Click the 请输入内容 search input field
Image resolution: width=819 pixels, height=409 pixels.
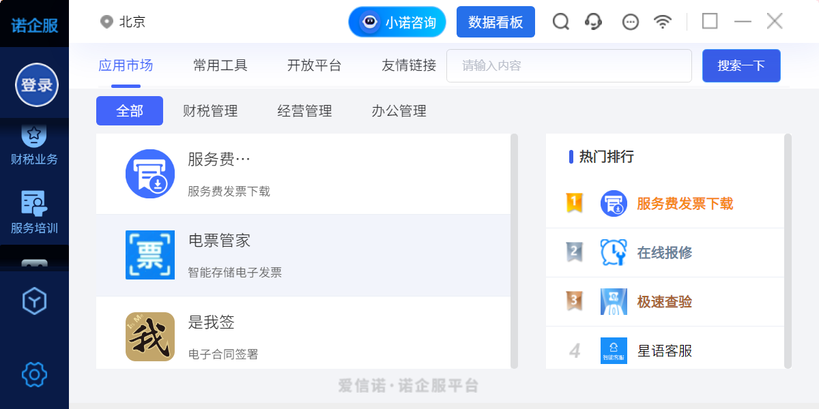tap(569, 65)
